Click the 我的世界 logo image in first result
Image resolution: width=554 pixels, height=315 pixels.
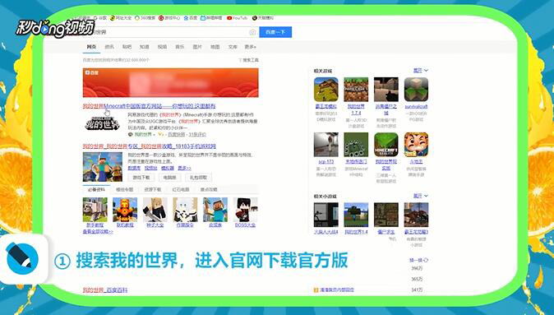point(103,123)
